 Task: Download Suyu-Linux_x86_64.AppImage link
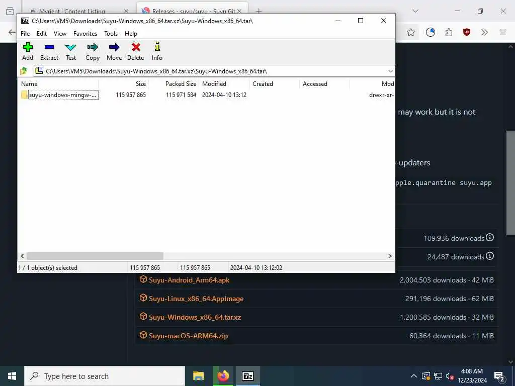point(196,299)
